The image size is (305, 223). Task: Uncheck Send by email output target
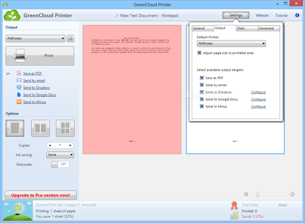pos(202,85)
